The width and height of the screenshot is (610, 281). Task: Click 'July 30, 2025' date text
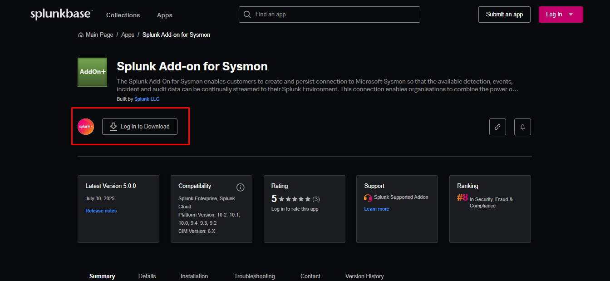pyautogui.click(x=100, y=199)
